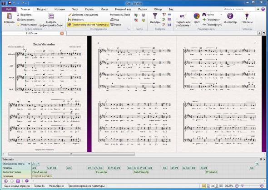Click the status bar zoom-in plus button
The width and height of the screenshot is (268, 190).
point(262,186)
